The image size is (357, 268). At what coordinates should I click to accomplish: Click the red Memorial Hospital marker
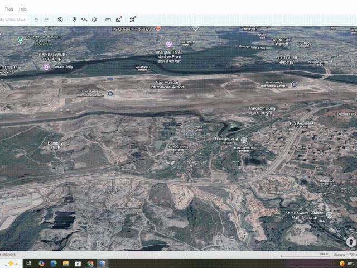point(158,28)
